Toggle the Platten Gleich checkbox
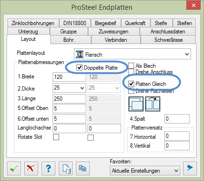This screenshot has width=204, height=181. coord(131,84)
